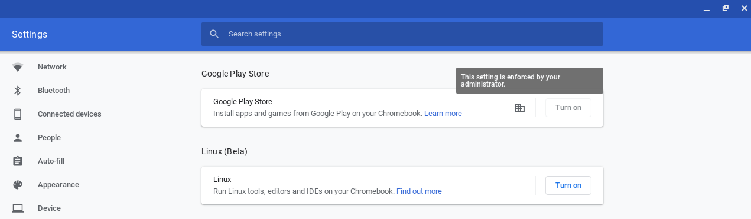
Task: Select Device in the sidebar
Action: pyautogui.click(x=49, y=208)
